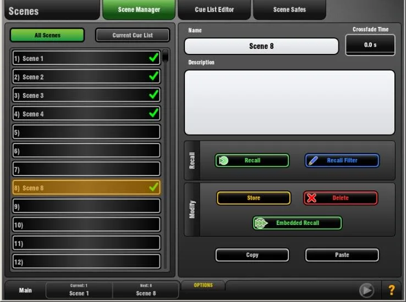
Task: Switch to the Cue List Editor tab
Action: [214, 10]
